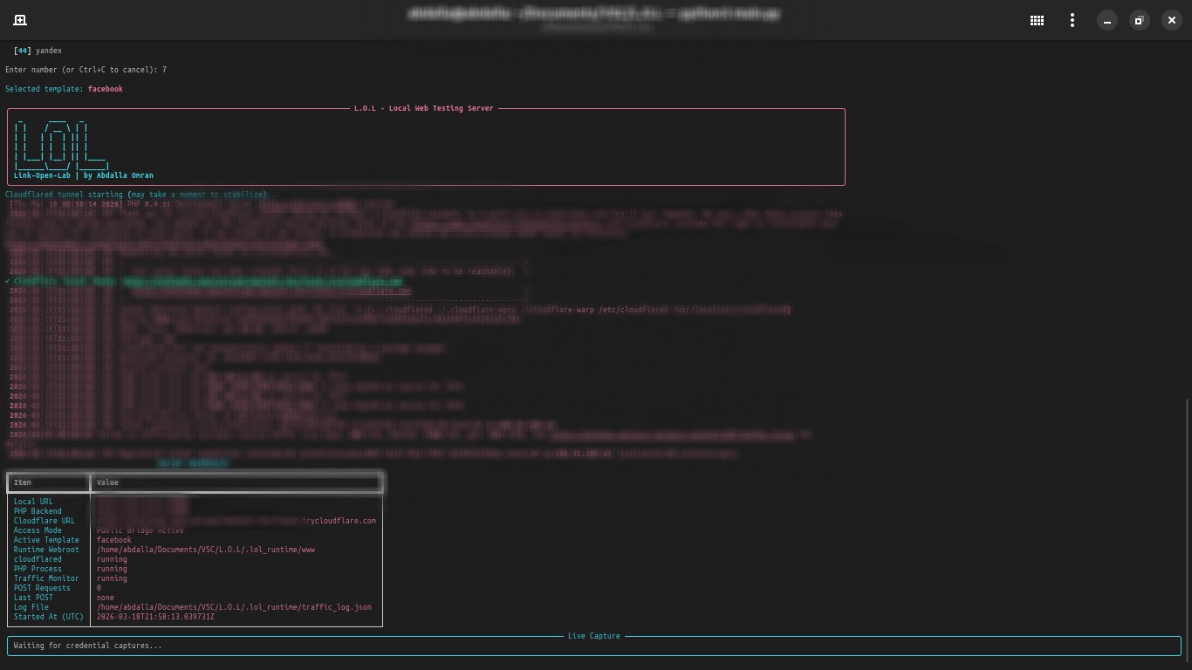Image resolution: width=1192 pixels, height=670 pixels.
Task: Click the 'PHP Process' row label
Action: tap(38, 569)
